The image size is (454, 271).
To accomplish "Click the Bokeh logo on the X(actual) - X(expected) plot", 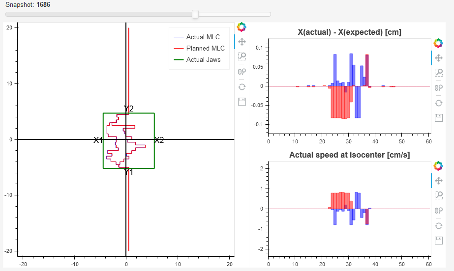I will tap(438, 43).
